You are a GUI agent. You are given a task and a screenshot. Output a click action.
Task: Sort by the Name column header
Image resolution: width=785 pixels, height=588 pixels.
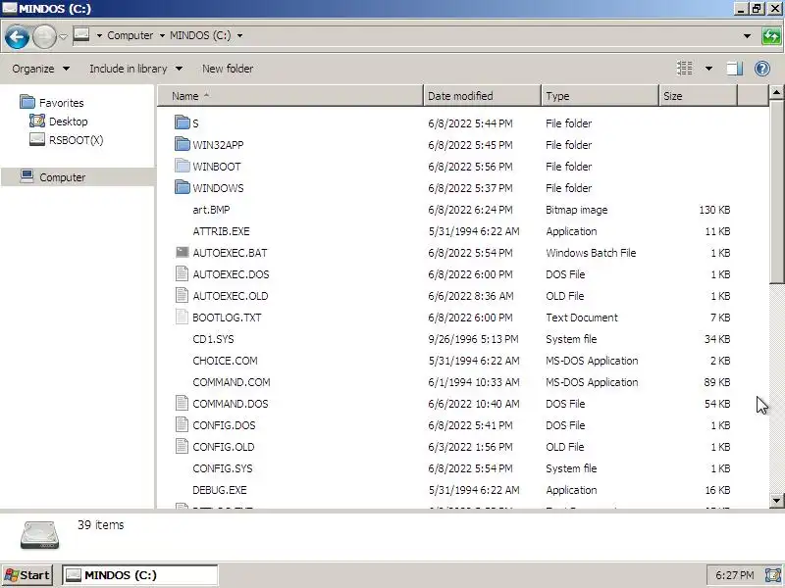tap(290, 95)
